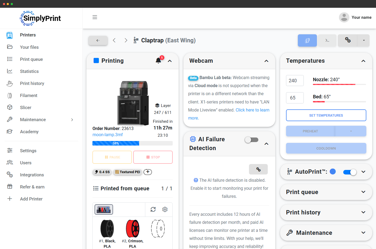This screenshot has height=249, width=376.
Task: Click the AutoPrint blue status dot
Action: (x=333, y=172)
